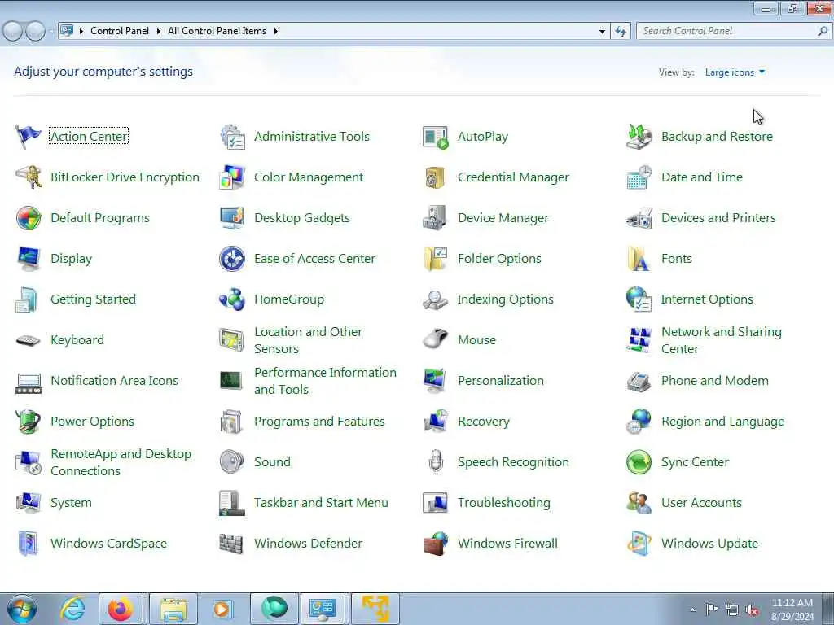Click the Indexing Options magnifier icon
This screenshot has width=834, height=625.
[x=436, y=299]
